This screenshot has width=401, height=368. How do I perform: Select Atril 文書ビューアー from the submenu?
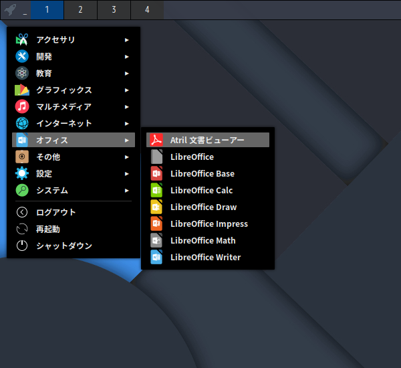click(208, 140)
